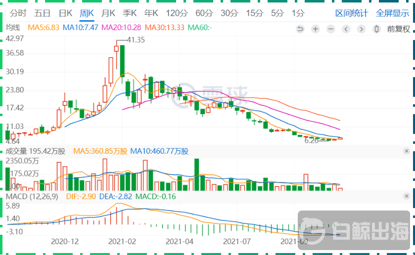The width and height of the screenshot is (415, 255).
Task: Open the 均线 moving average settings label
Action: [x=13, y=28]
